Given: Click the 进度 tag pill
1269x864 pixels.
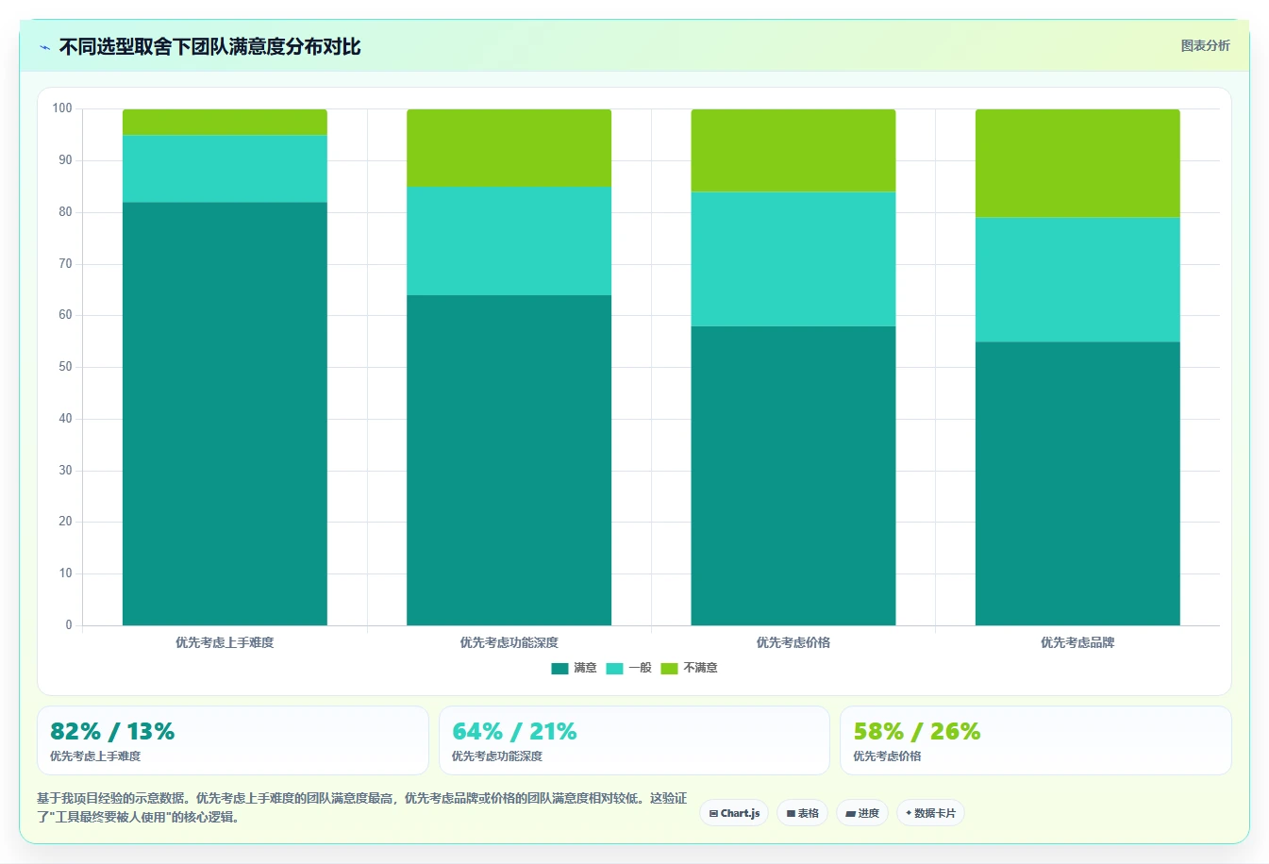Looking at the screenshot, I should [x=861, y=813].
